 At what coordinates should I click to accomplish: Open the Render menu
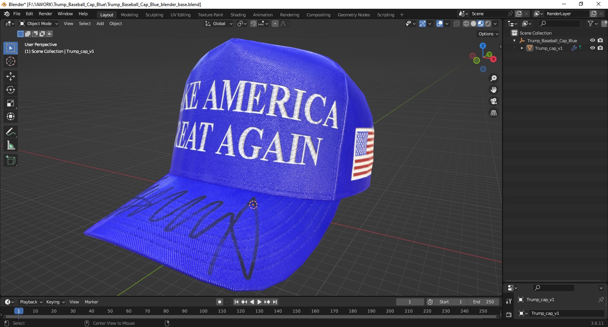pos(45,14)
